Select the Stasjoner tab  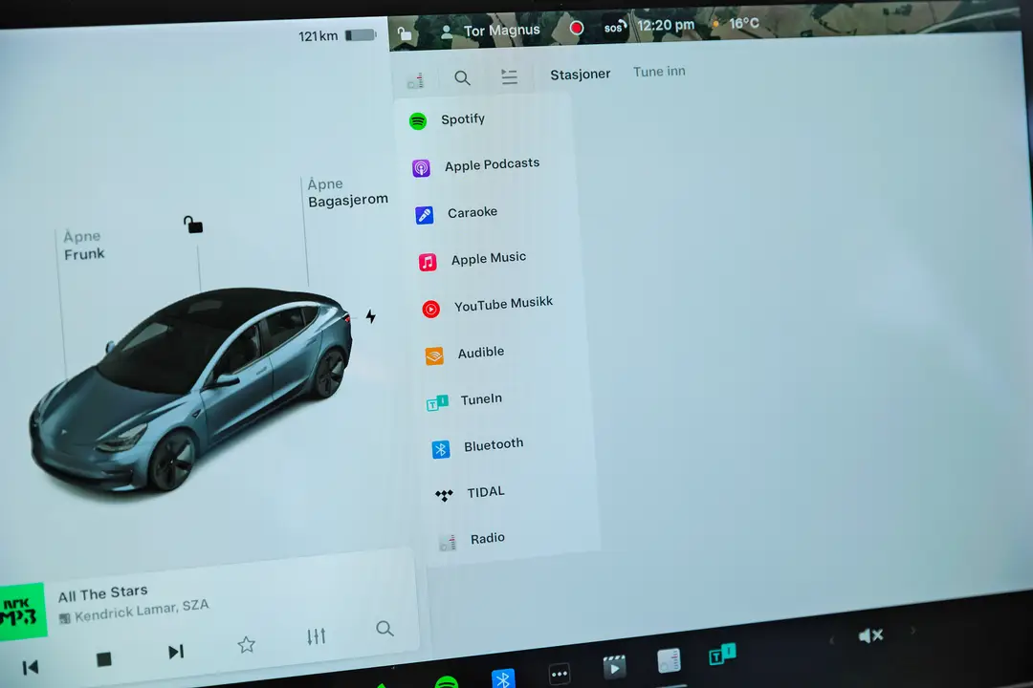[580, 74]
